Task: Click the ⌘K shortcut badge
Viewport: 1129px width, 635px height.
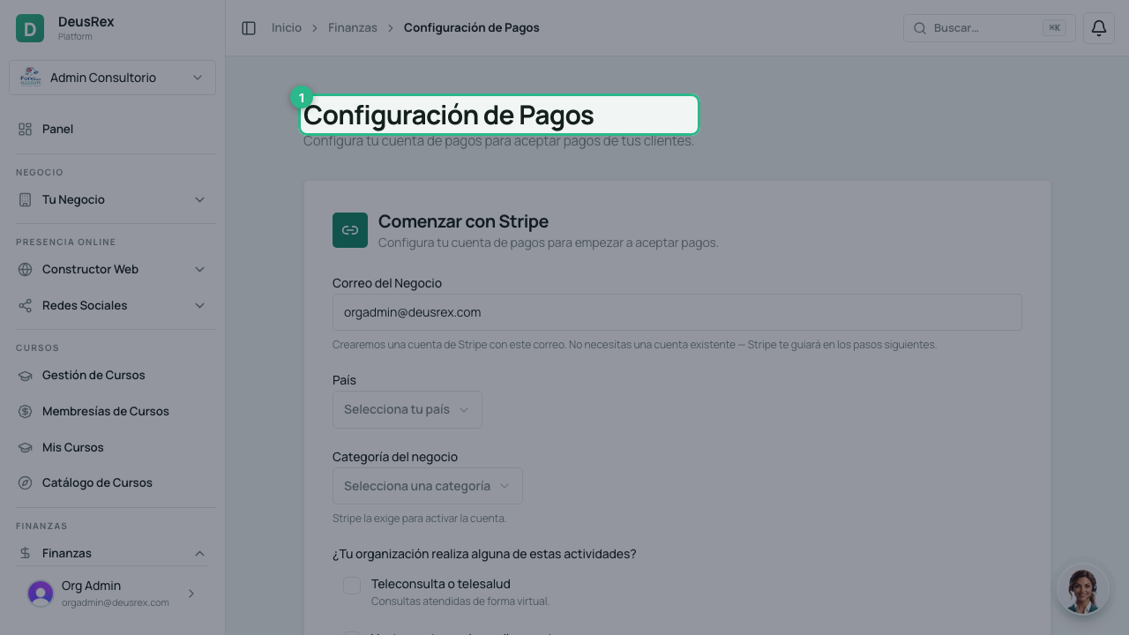Action: (x=1054, y=28)
